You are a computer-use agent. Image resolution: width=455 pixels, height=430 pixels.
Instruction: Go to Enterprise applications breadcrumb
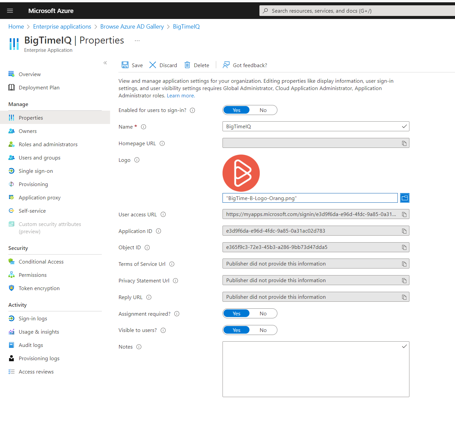[62, 27]
